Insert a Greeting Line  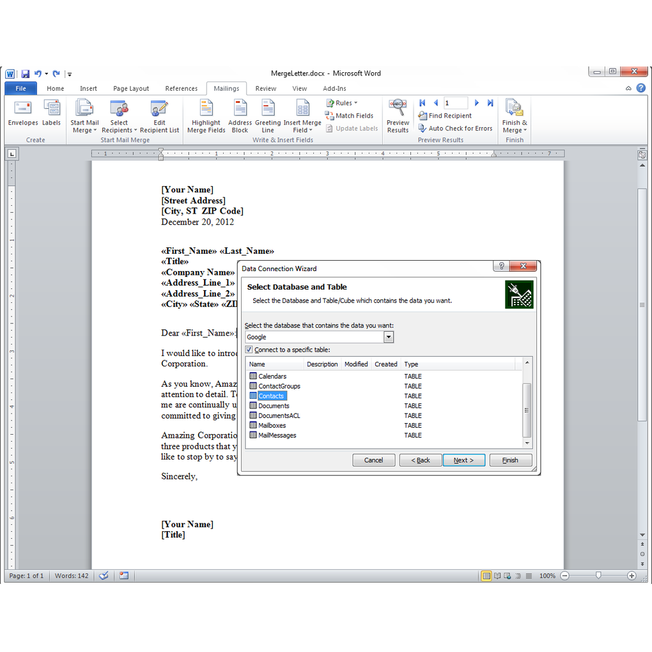268,116
